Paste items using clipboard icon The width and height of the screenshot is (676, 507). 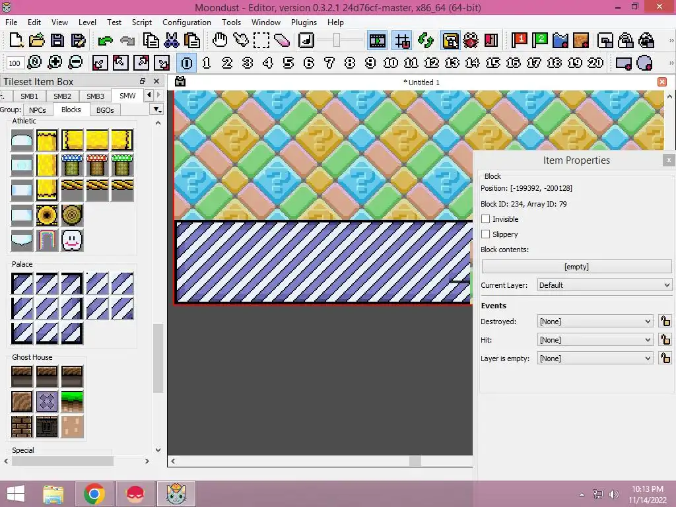click(192, 40)
